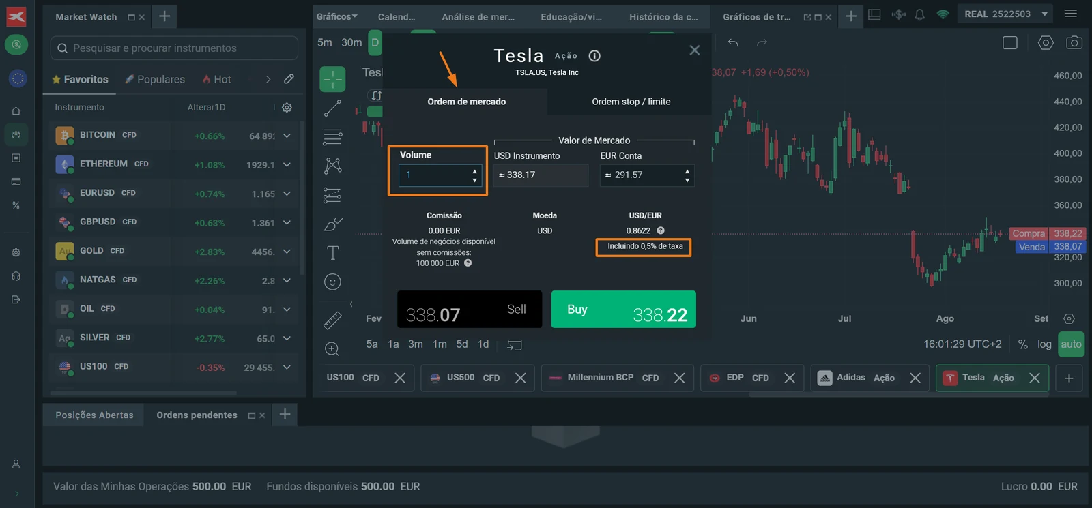Expand the SILVER row chevron
The height and width of the screenshot is (508, 1092).
coord(287,338)
